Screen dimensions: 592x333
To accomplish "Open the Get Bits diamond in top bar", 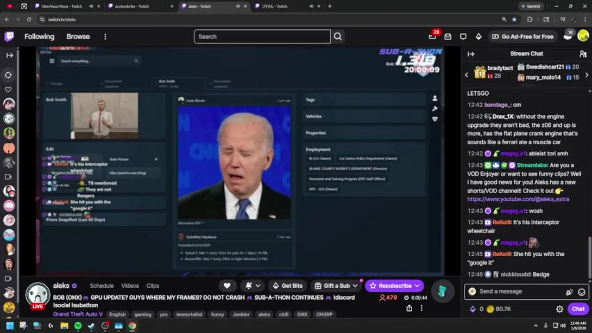I will point(479,37).
